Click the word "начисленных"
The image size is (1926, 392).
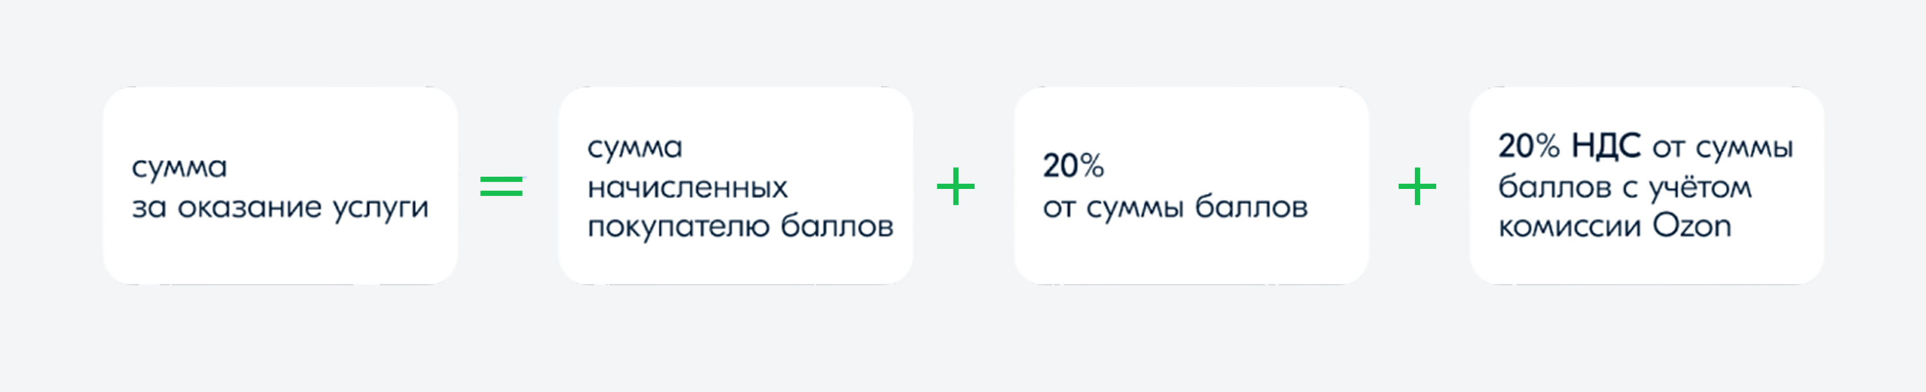pos(687,187)
